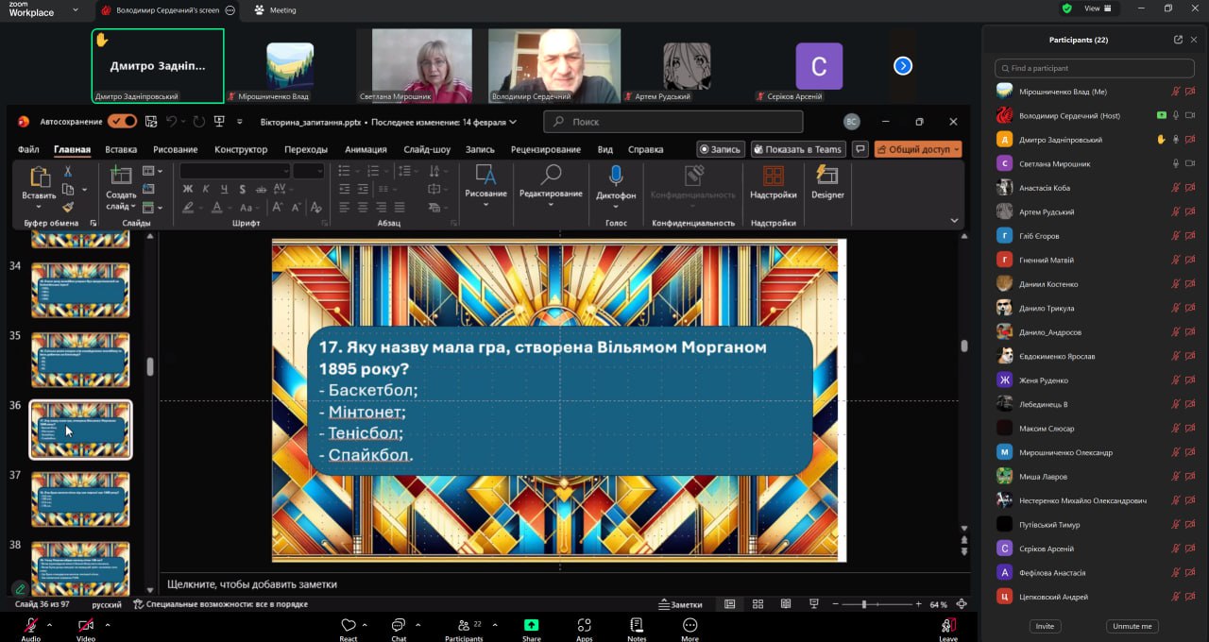Select slide 37 thumbnail

coord(80,498)
